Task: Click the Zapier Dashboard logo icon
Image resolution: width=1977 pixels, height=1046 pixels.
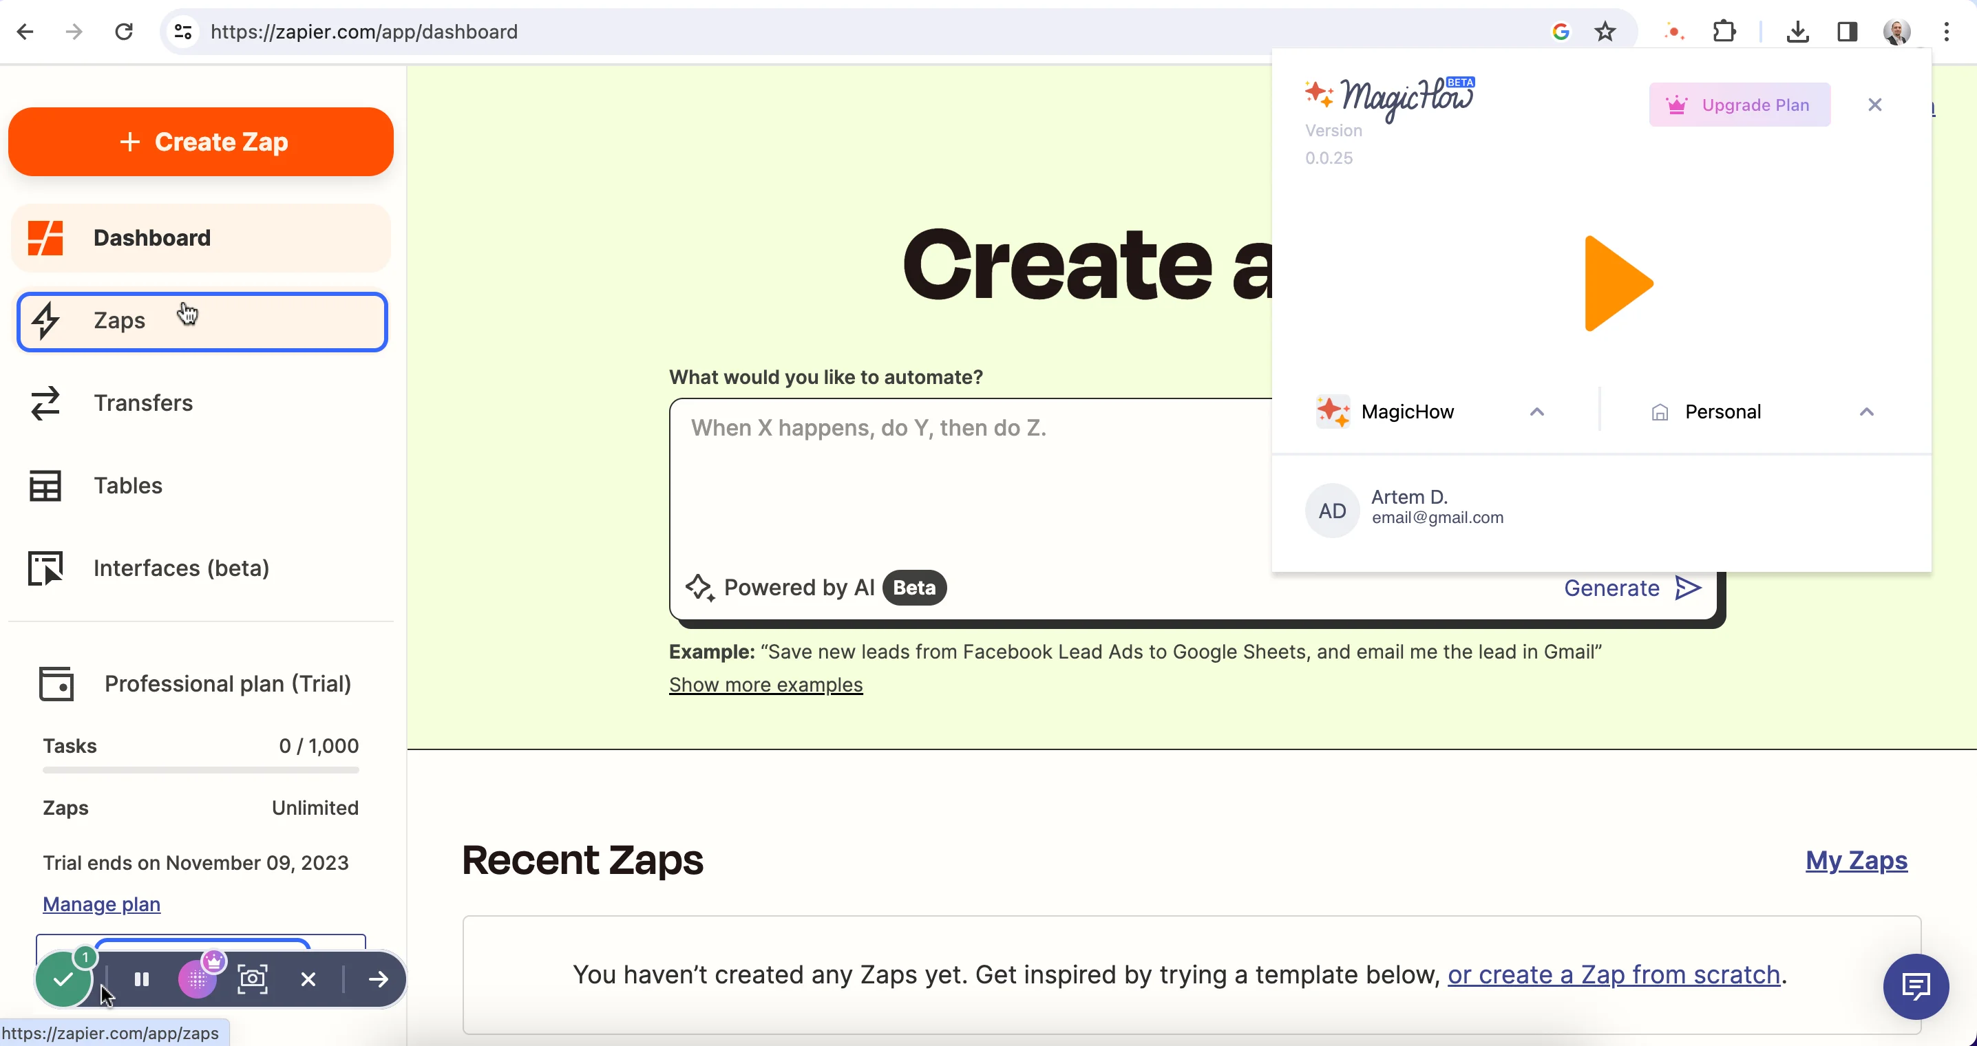Action: click(45, 238)
